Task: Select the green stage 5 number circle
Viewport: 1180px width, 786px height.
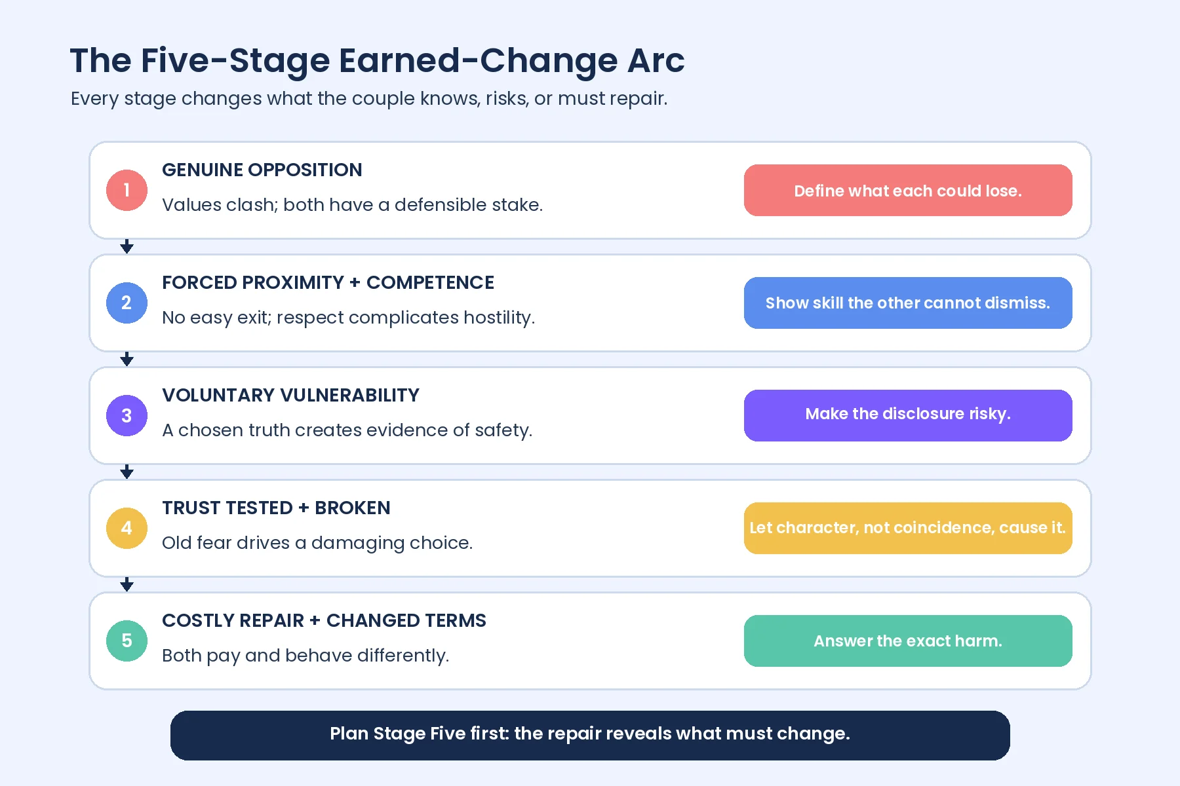Action: pos(127,641)
